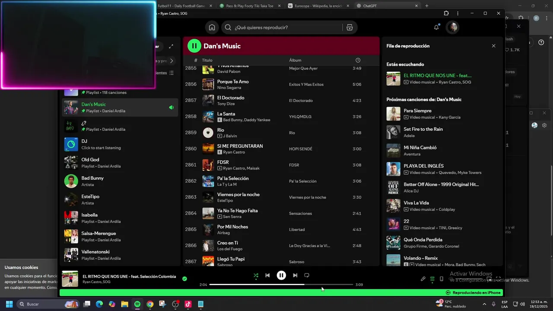
Task: Close the Fila de reproducción panel
Action: [x=493, y=46]
